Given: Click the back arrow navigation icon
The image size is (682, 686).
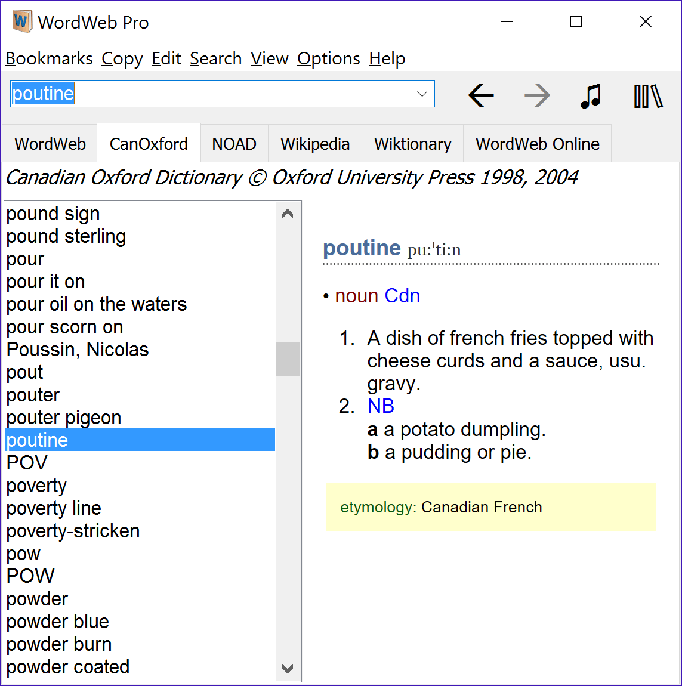Looking at the screenshot, I should coord(481,95).
